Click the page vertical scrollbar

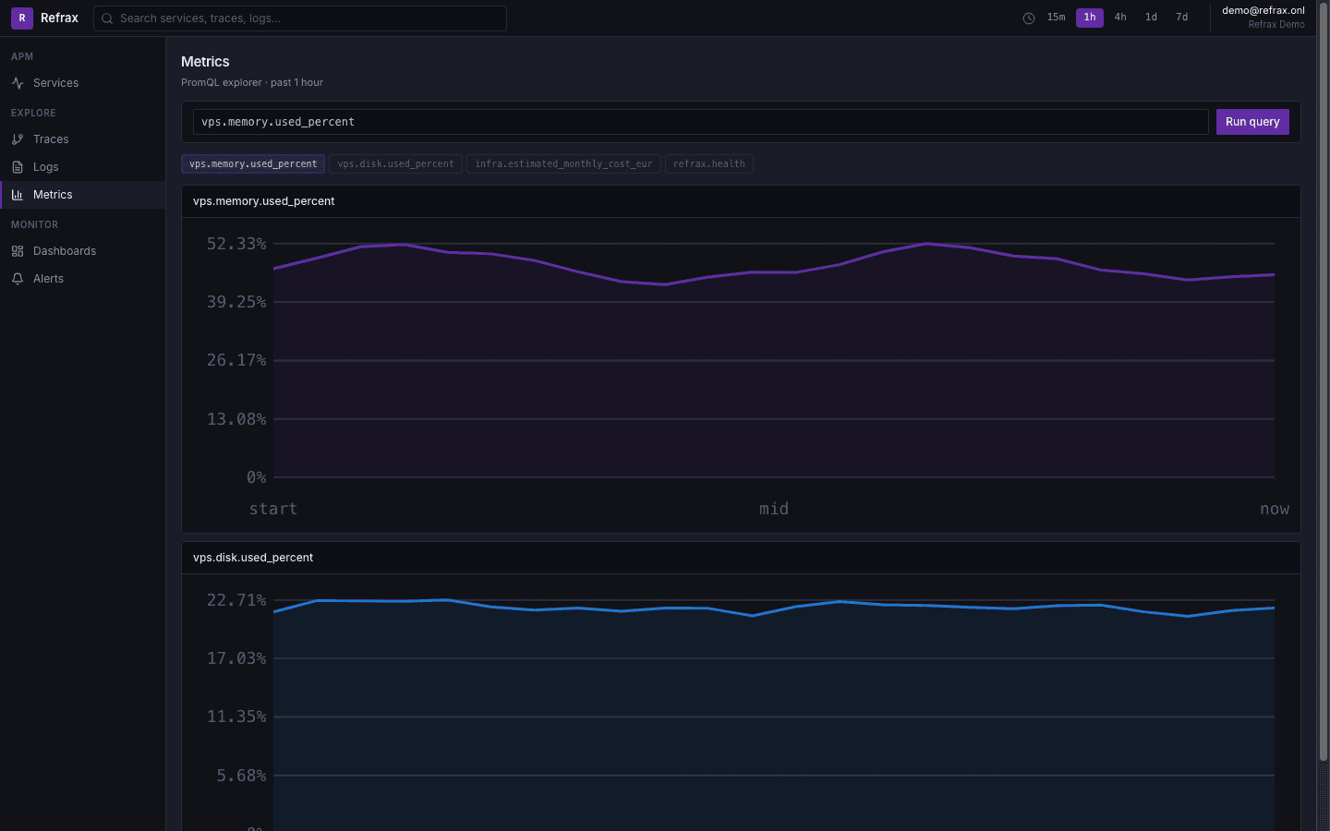(1323, 381)
